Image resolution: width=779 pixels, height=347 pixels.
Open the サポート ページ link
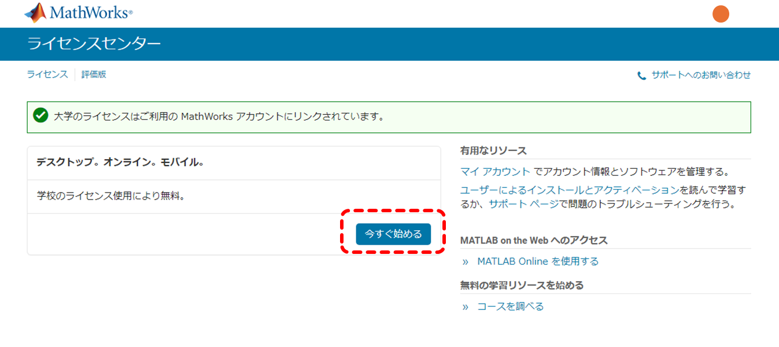523,204
